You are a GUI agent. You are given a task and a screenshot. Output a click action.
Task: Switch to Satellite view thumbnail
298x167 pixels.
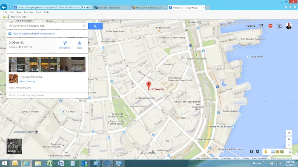(14, 146)
